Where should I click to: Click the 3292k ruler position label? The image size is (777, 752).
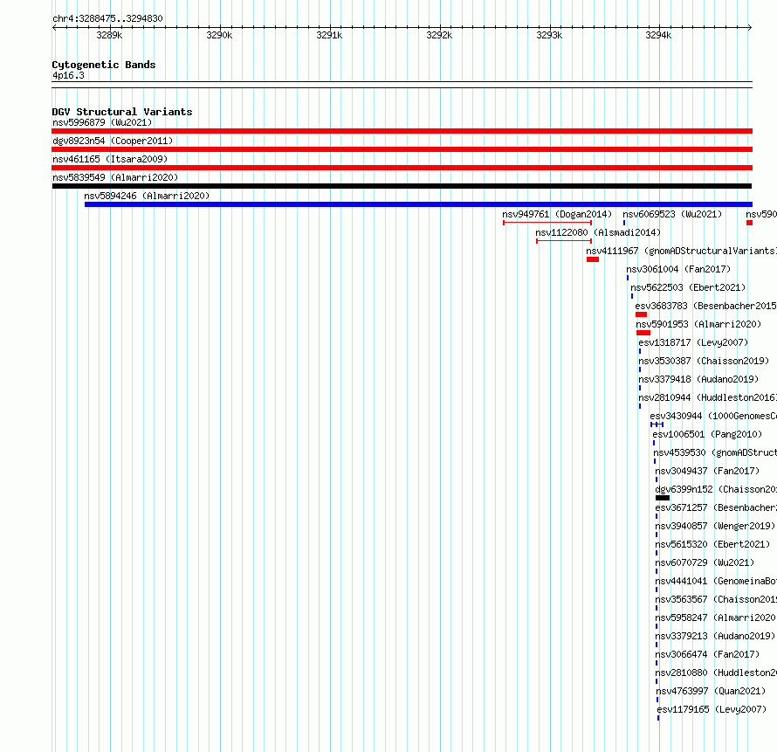pyautogui.click(x=439, y=35)
